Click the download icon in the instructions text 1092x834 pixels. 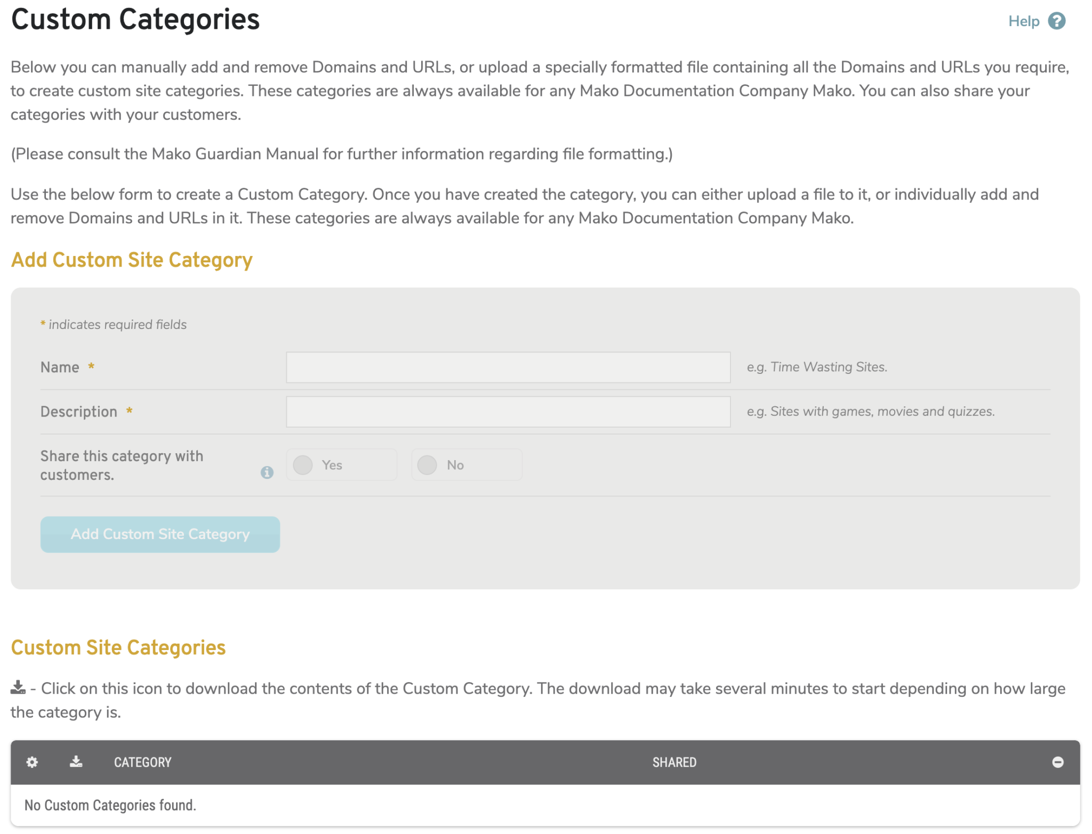point(18,688)
